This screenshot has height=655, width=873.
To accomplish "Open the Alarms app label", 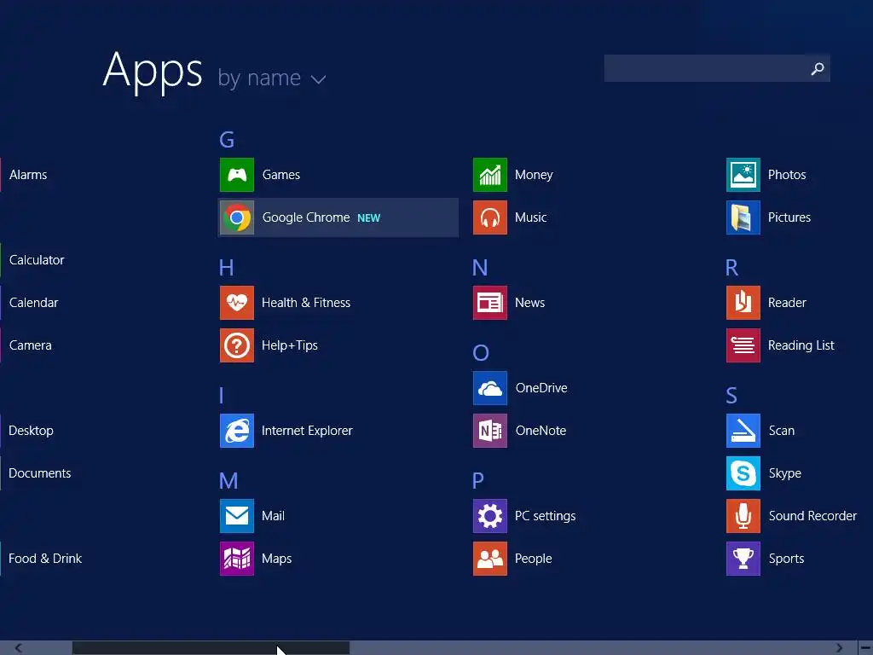I will tap(28, 175).
